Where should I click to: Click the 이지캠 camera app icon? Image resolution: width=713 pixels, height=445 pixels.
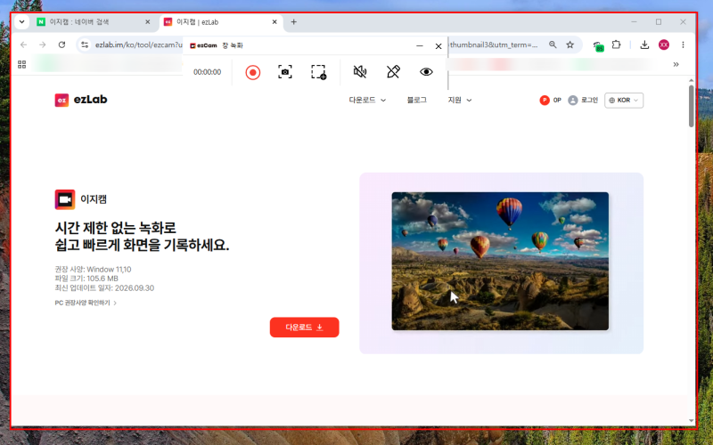(64, 199)
